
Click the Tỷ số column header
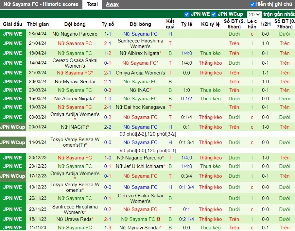coord(108,24)
